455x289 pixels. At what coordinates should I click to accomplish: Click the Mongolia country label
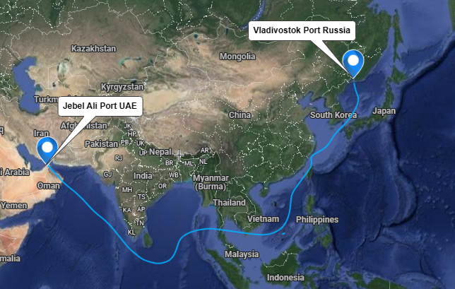click(237, 57)
